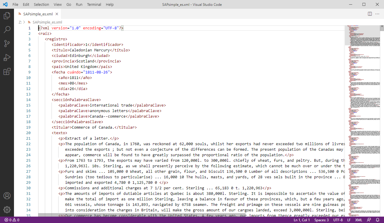Open the Terminal menu
384x223 pixels.
coord(94,4)
